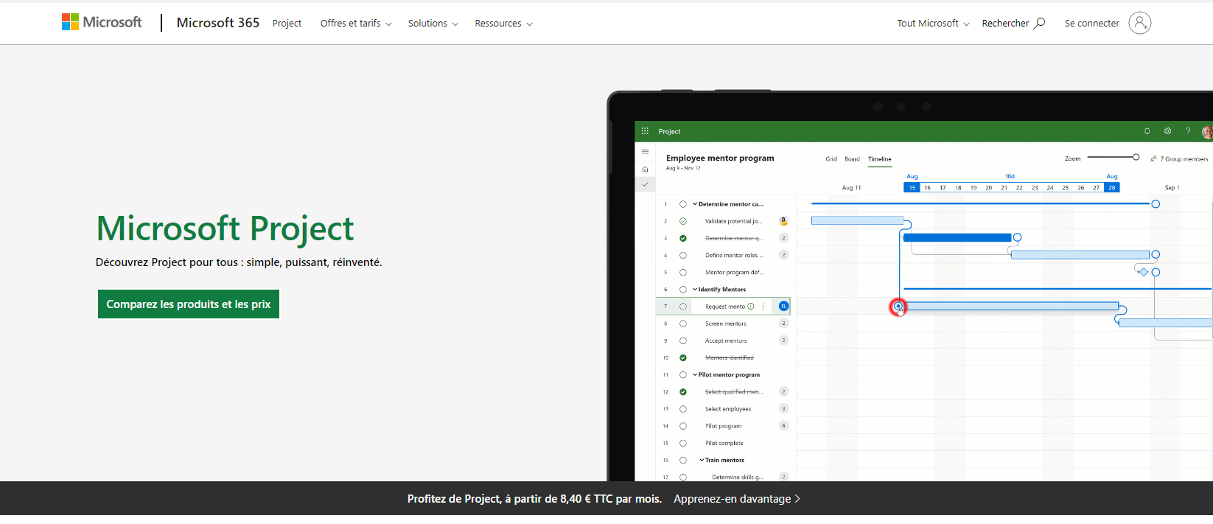
Task: Open the Project nav link
Action: click(287, 24)
